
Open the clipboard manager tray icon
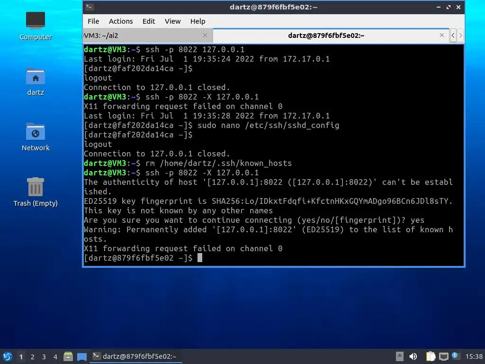pos(431,356)
